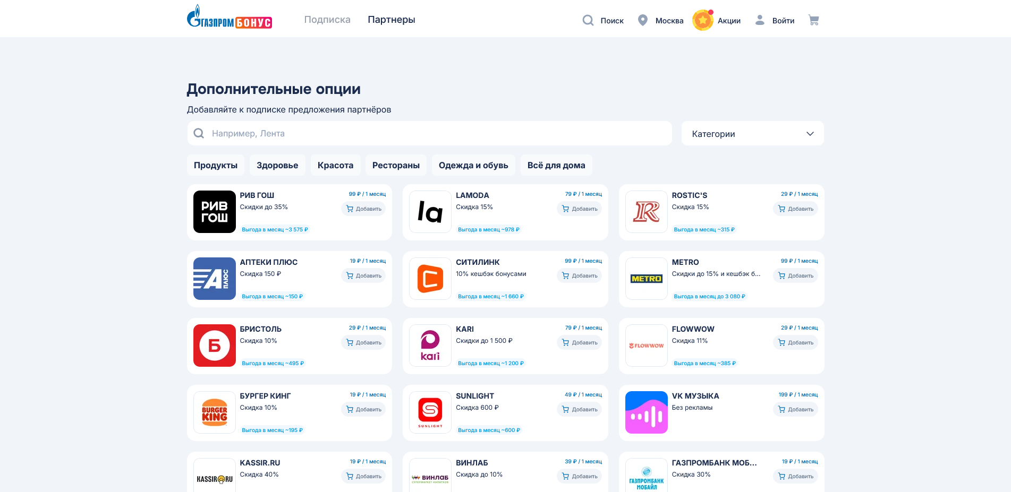
Task: Add РИВ ГОШ with the Добавить button
Action: coord(363,209)
